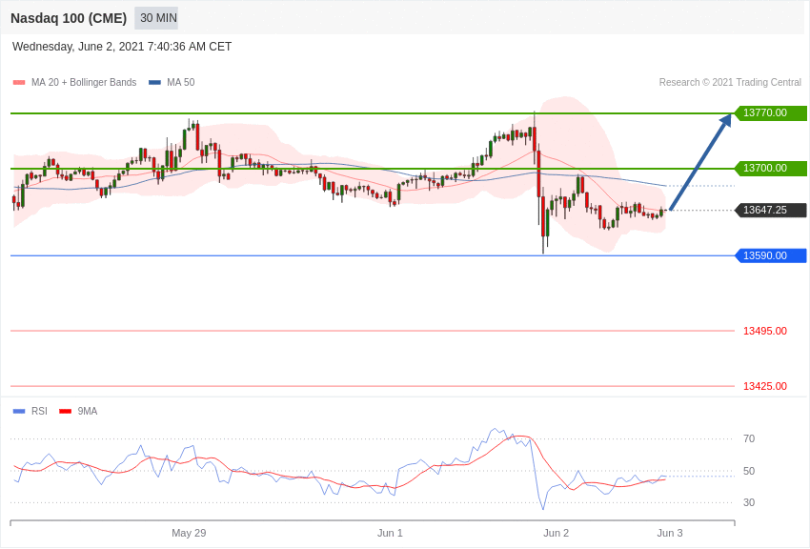This screenshot has width=810, height=549.
Task: Click the 9MA legend label
Action: (x=88, y=412)
